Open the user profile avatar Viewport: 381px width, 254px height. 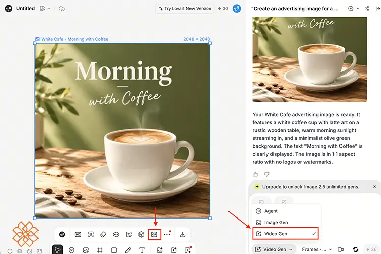[x=237, y=9]
